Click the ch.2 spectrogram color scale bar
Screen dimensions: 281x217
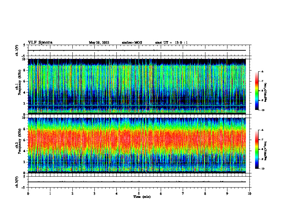coord(257,149)
